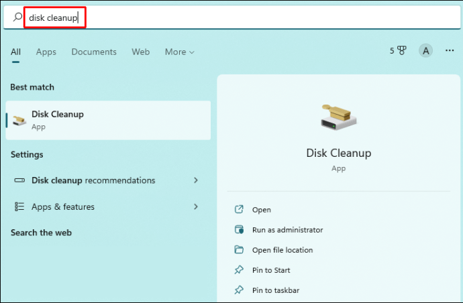Switch to the Apps tab
The height and width of the screenshot is (303, 463).
46,52
